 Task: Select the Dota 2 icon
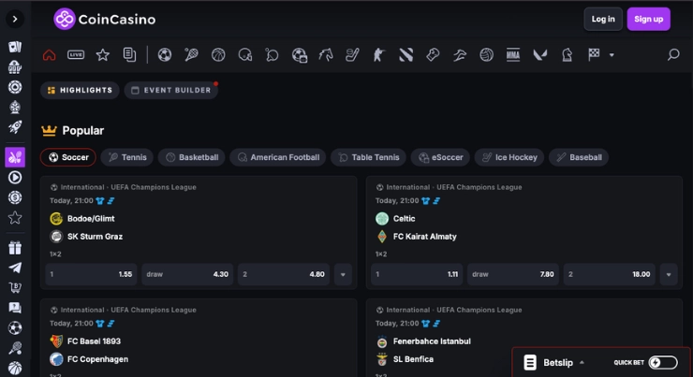point(405,55)
